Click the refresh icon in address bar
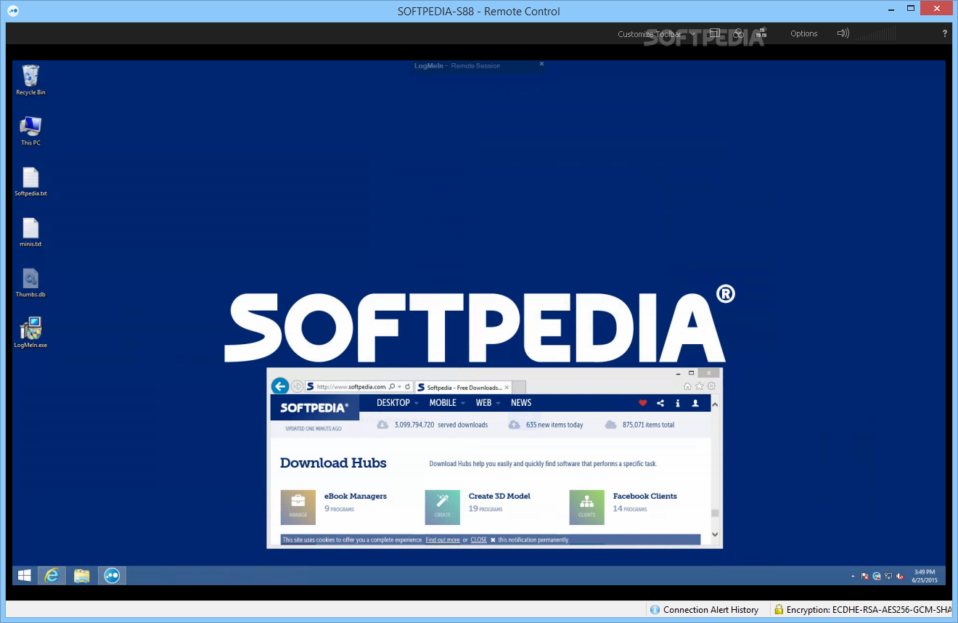 tap(408, 387)
